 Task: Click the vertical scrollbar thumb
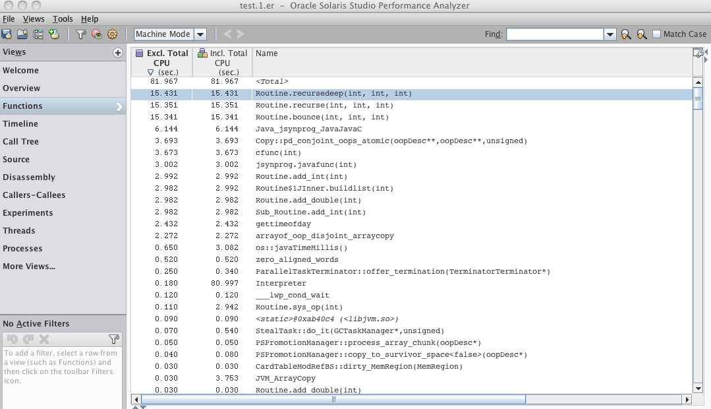point(698,98)
